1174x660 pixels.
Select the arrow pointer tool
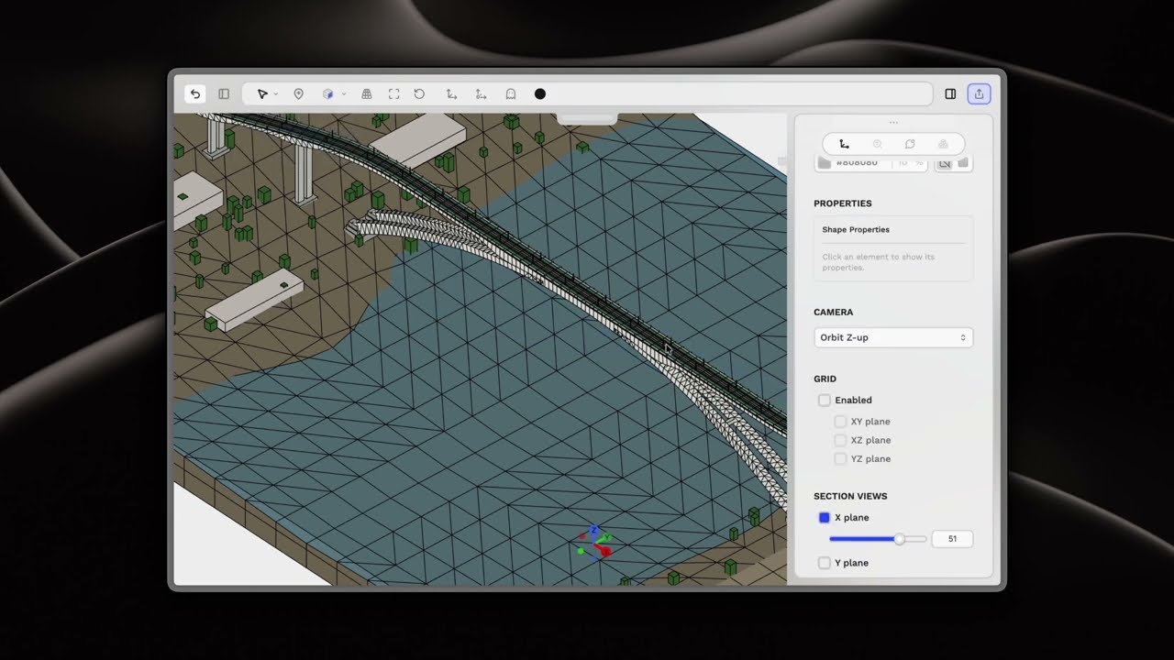click(x=262, y=93)
